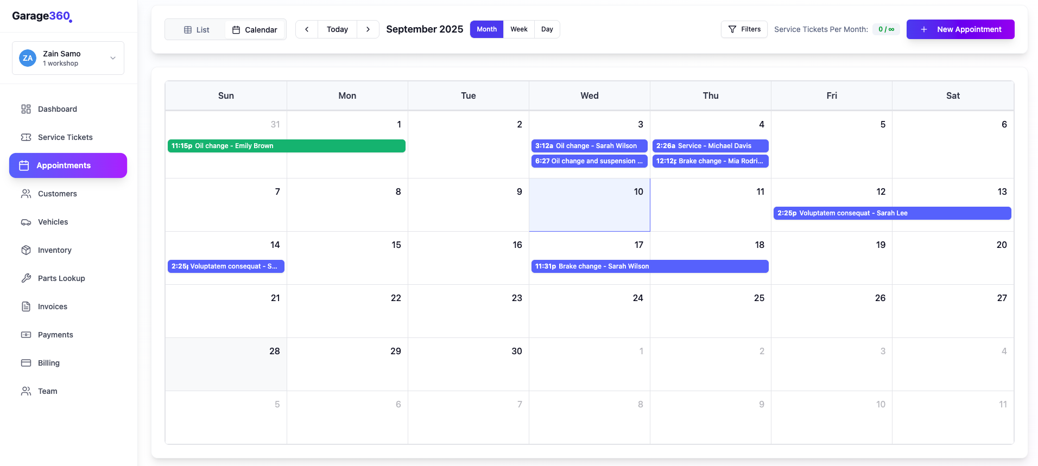Select the September 24 calendar cell

(x=589, y=315)
